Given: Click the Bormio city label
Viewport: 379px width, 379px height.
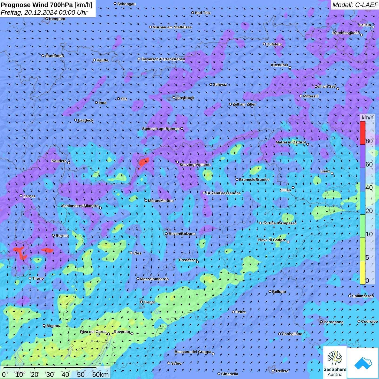Looking at the screenshot, I should (x=62, y=236).
